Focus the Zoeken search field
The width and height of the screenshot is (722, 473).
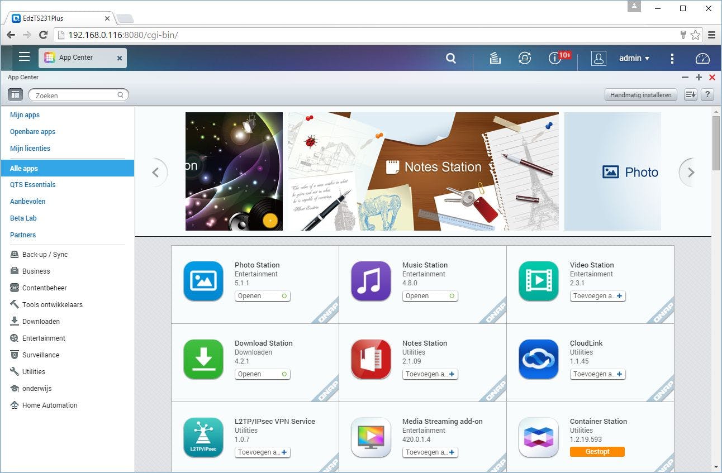[78, 95]
